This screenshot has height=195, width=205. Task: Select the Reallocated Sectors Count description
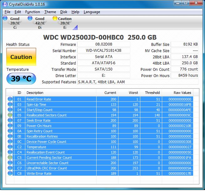click(x=47, y=115)
